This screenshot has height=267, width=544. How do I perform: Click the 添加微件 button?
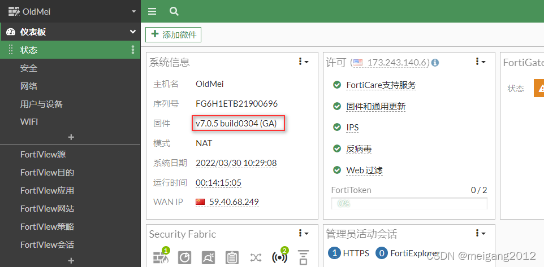(173, 34)
